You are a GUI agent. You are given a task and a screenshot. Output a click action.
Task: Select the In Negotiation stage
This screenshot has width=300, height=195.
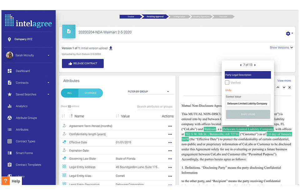click(x=179, y=17)
